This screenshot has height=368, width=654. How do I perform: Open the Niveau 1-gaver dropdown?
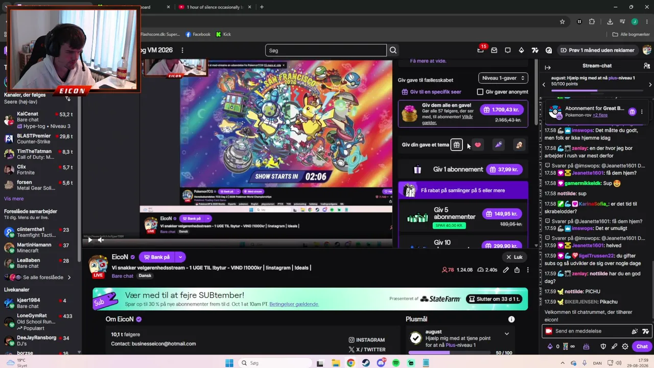pos(503,78)
